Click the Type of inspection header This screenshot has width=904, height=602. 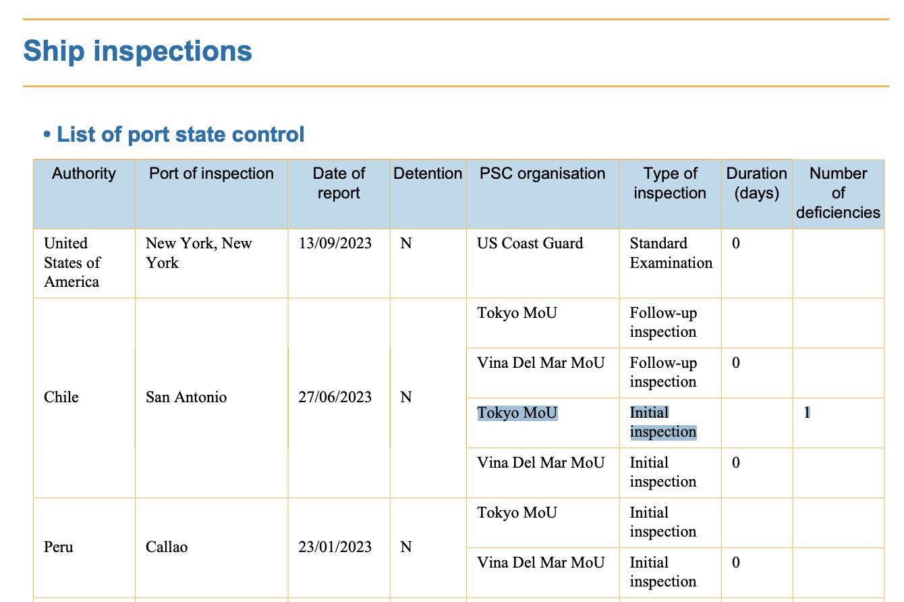pyautogui.click(x=670, y=183)
